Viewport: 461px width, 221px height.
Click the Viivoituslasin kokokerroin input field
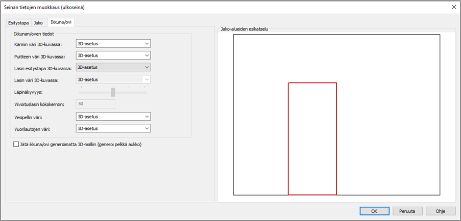coord(95,104)
